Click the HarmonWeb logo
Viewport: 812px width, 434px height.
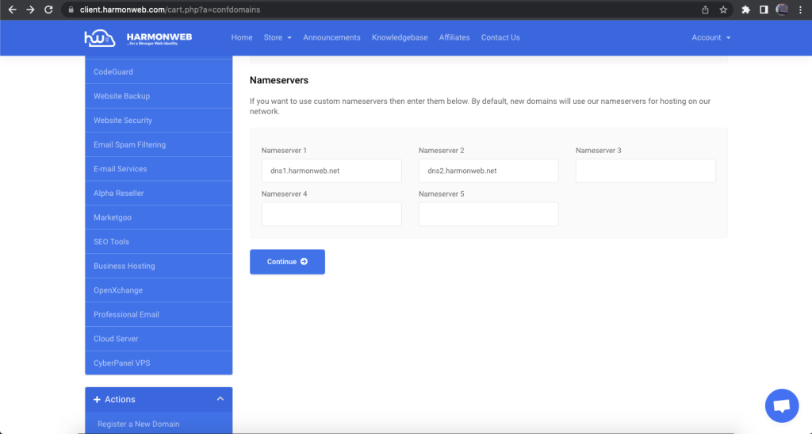tap(138, 37)
